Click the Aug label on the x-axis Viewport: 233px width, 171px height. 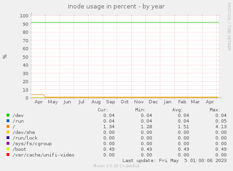click(x=96, y=102)
